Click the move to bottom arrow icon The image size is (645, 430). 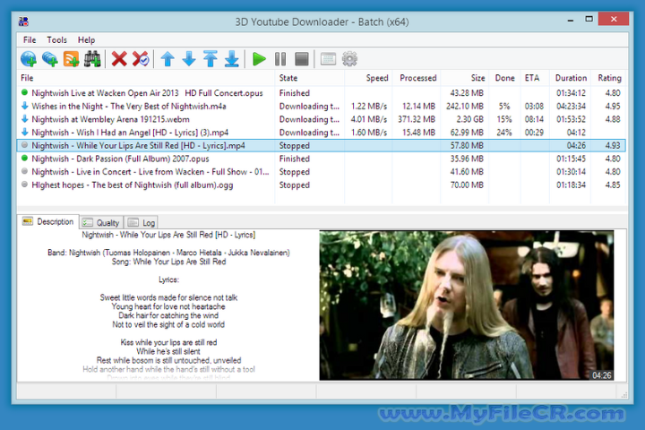pos(232,59)
